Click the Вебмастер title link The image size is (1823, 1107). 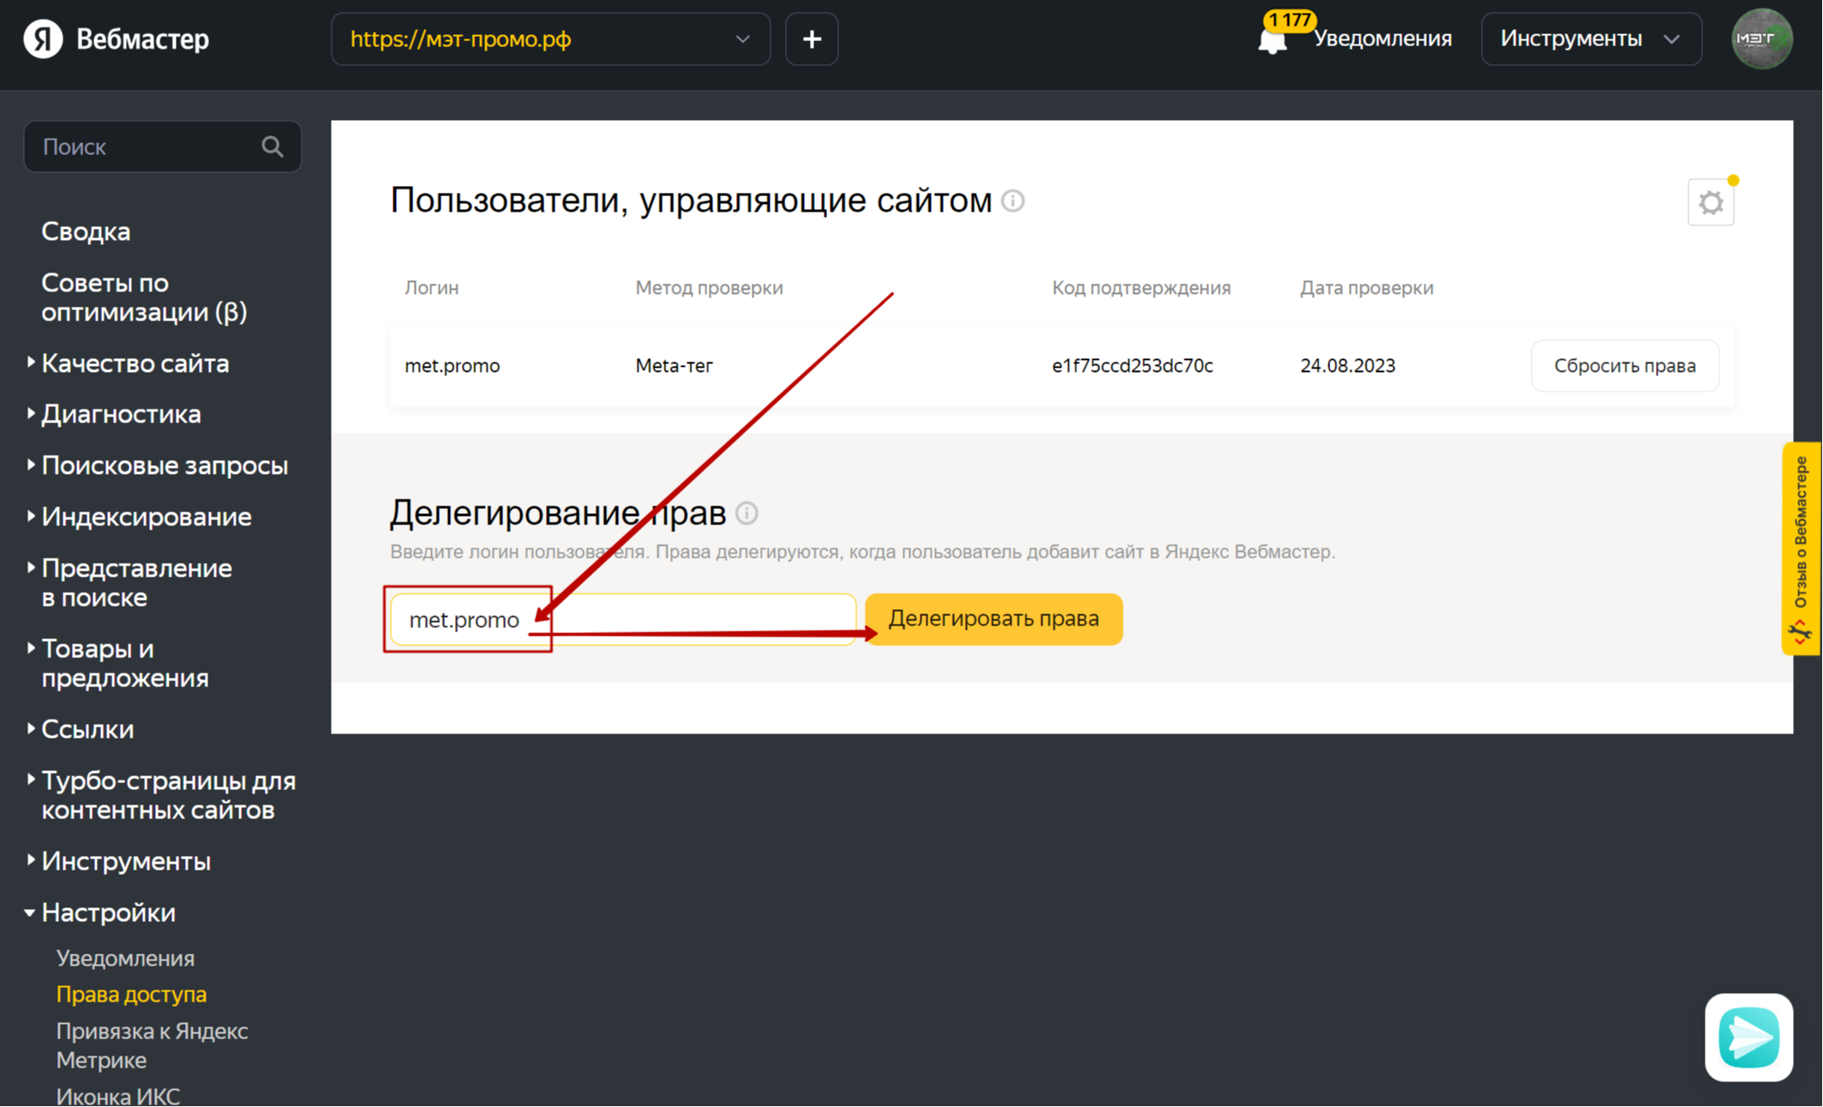[x=142, y=39]
